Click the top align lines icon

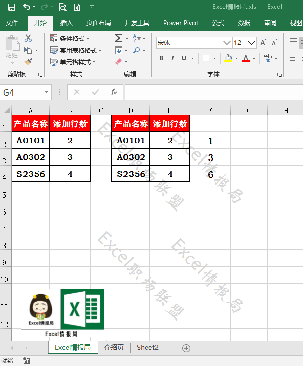click(x=293, y=40)
